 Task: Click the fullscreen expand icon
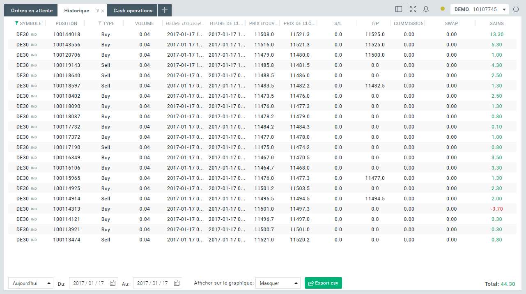pos(413,9)
